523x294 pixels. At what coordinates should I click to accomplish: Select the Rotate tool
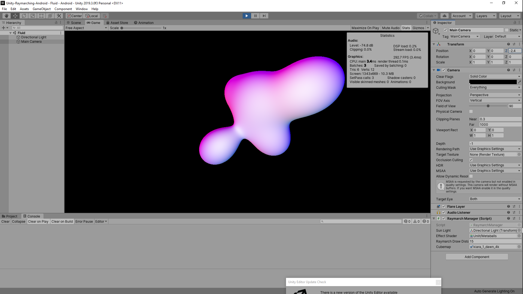click(24, 16)
